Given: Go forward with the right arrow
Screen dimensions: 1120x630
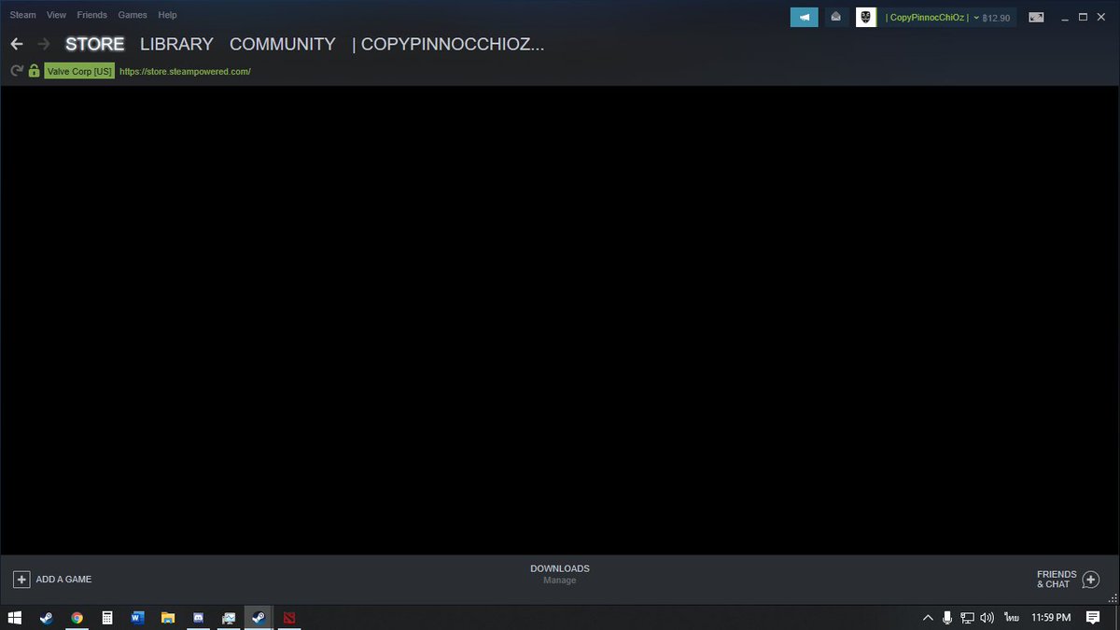Looking at the screenshot, I should pyautogui.click(x=43, y=44).
